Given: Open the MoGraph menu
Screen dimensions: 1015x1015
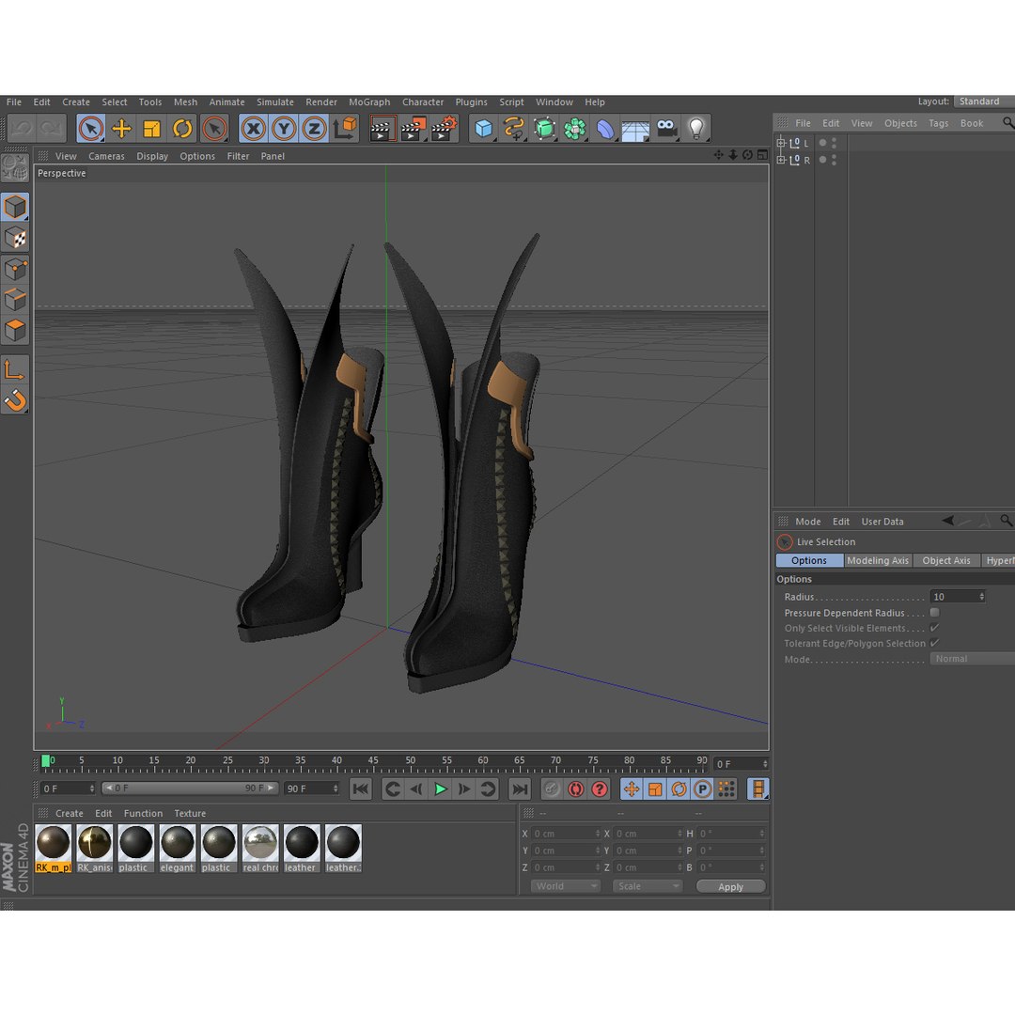Looking at the screenshot, I should [369, 101].
